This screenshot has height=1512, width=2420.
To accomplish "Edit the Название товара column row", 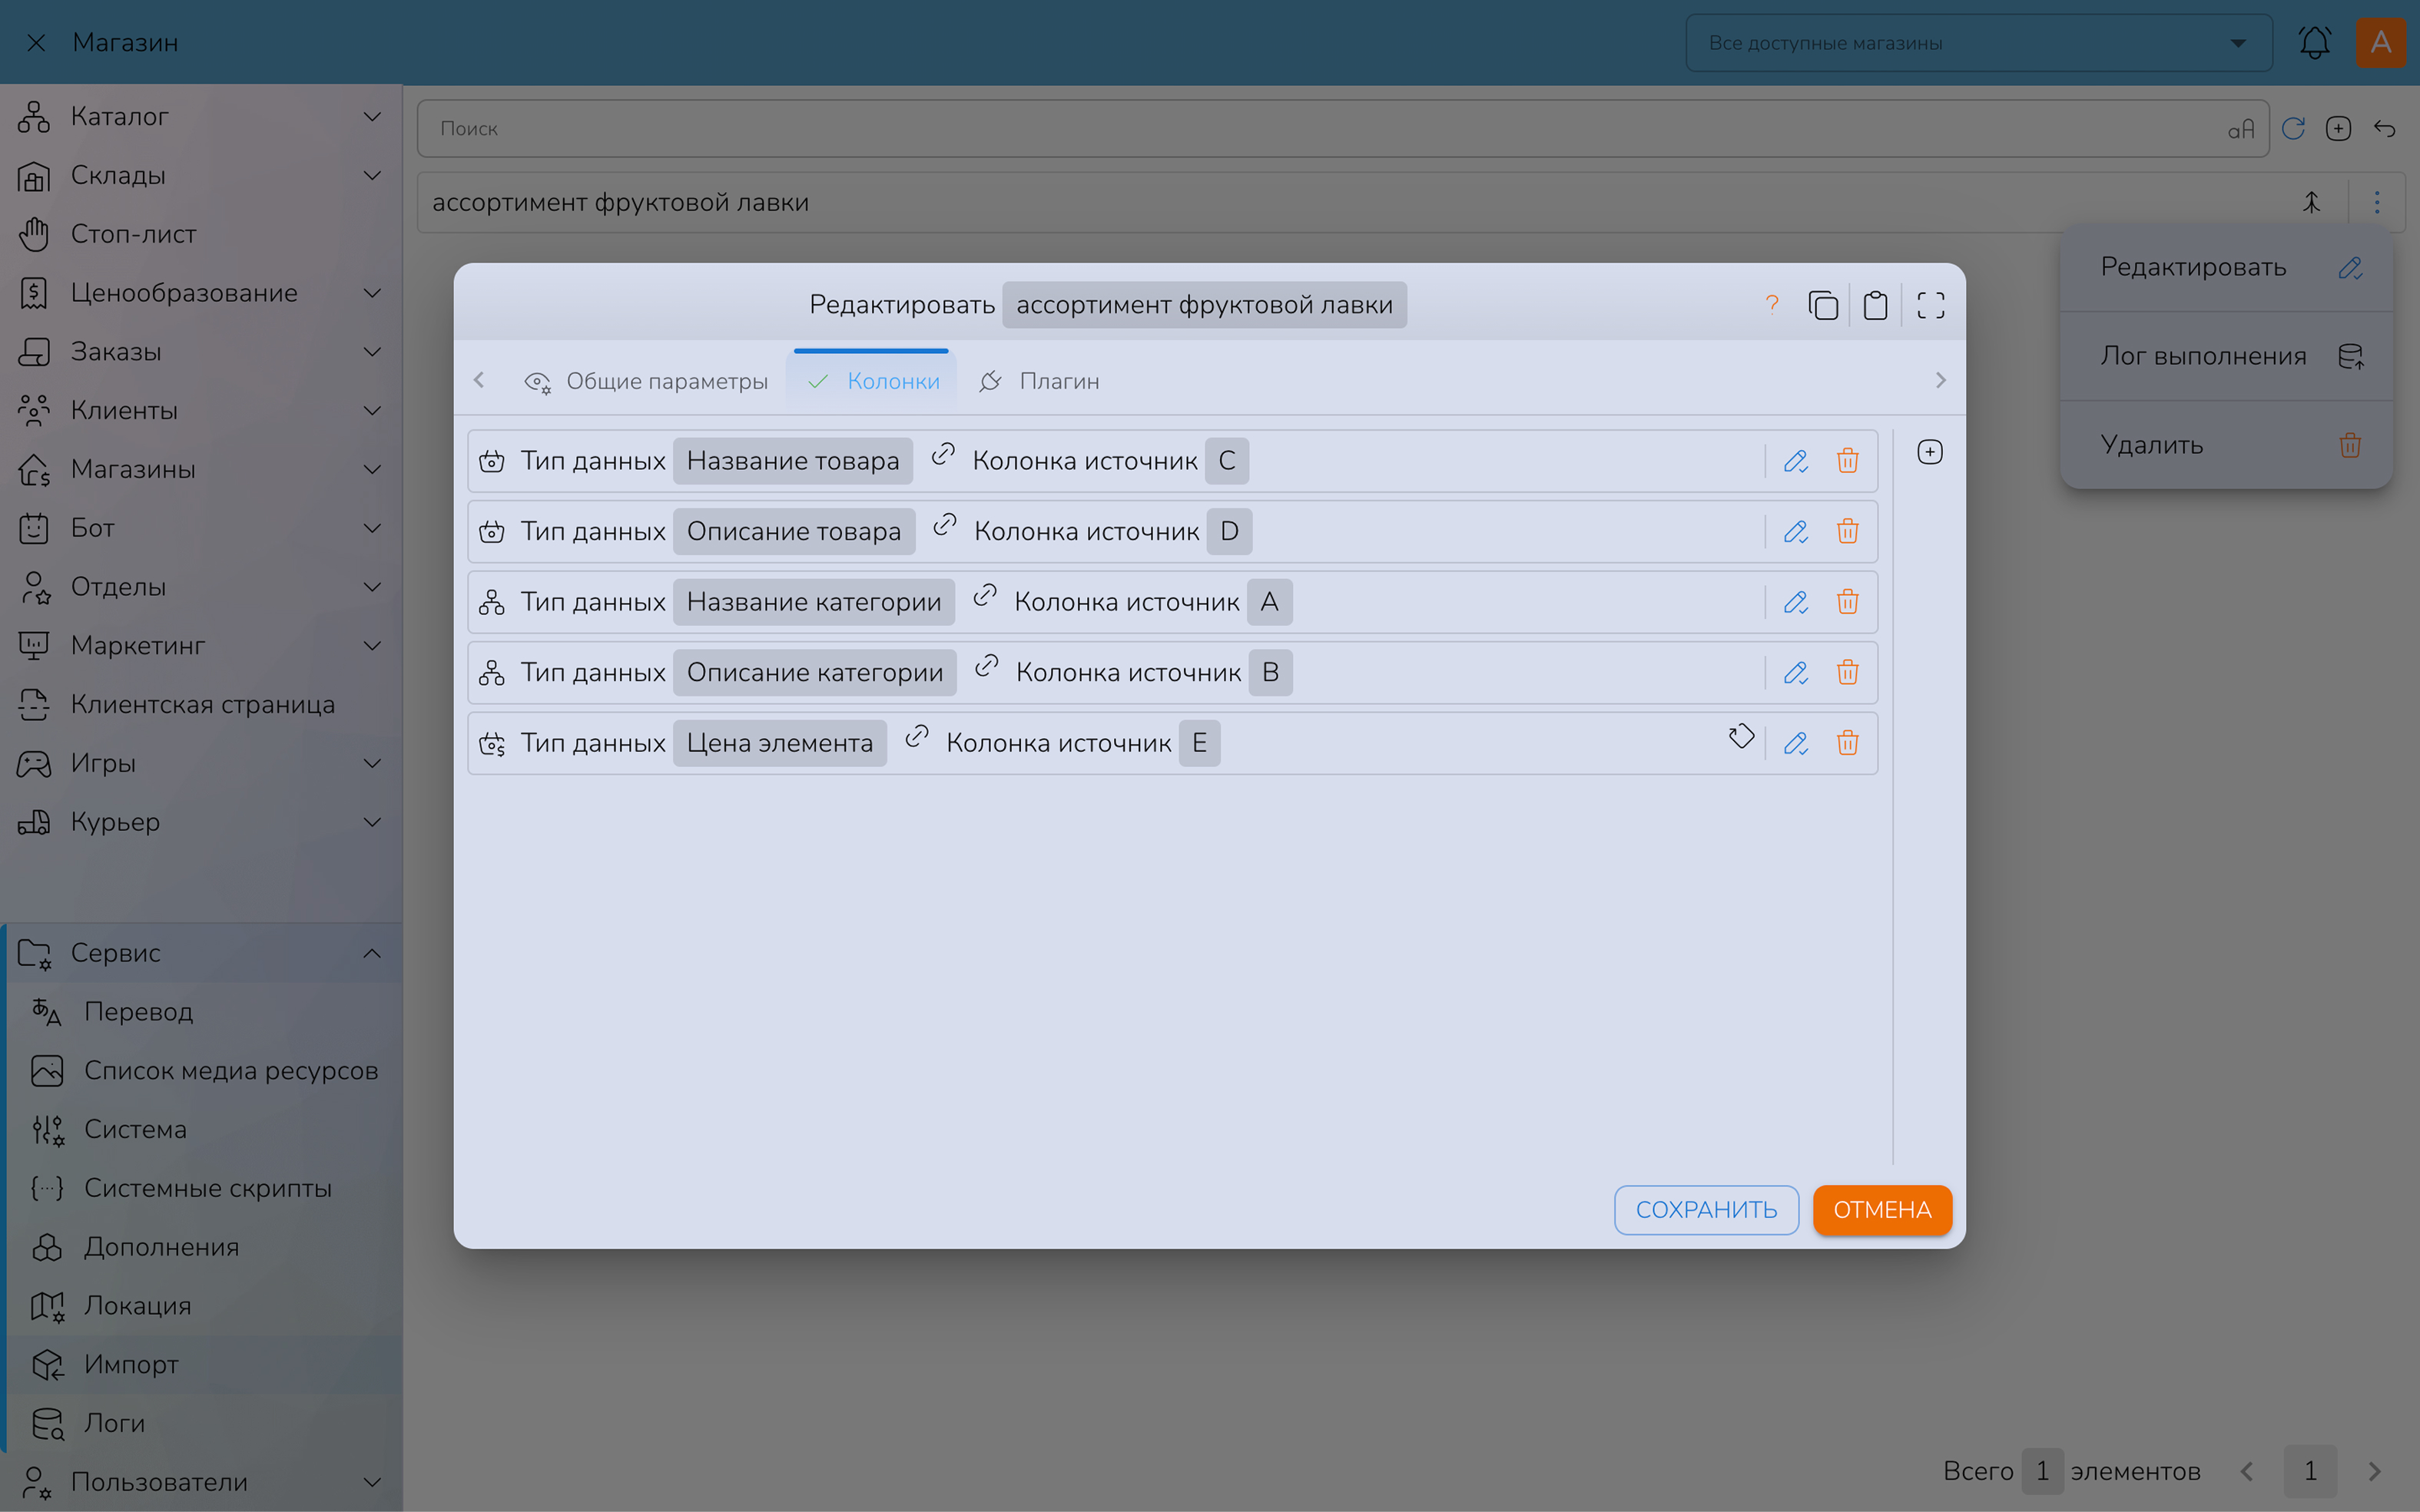I will point(1795,461).
